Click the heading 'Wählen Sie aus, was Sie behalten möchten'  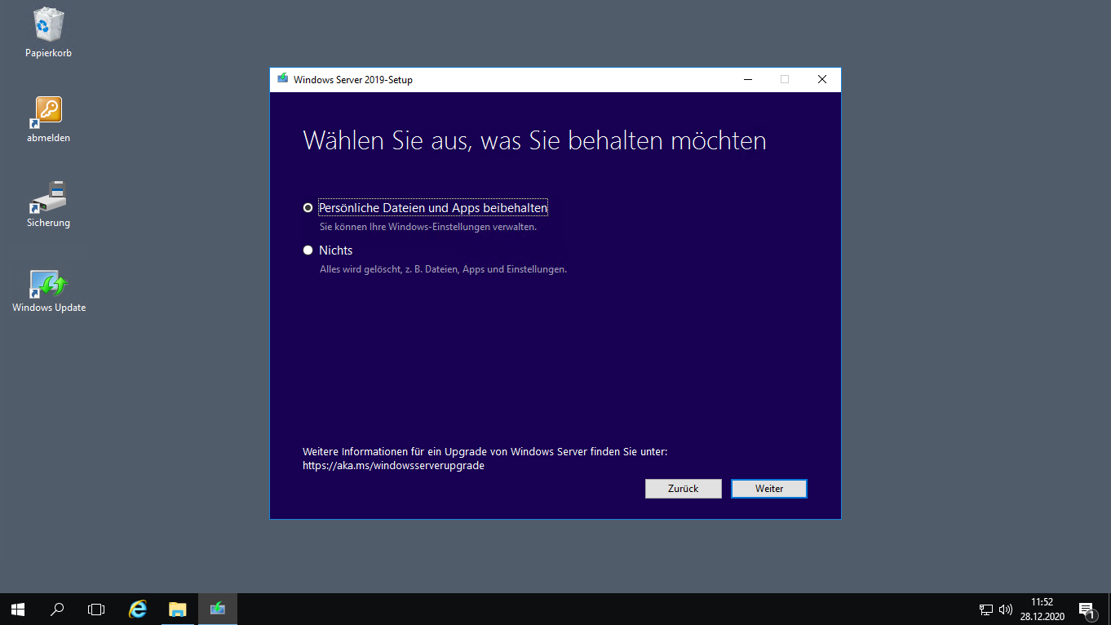pos(534,140)
